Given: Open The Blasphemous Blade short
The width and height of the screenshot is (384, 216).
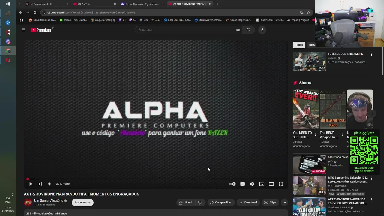Looking at the screenshot, I should point(333,109).
